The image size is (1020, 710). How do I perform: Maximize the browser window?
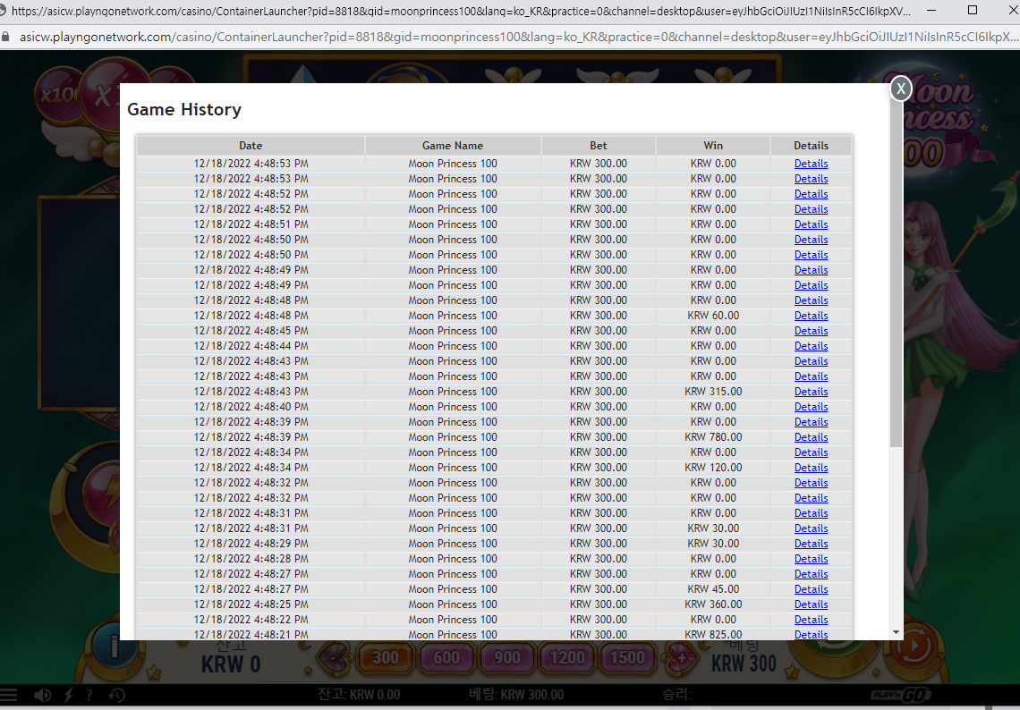tap(973, 10)
